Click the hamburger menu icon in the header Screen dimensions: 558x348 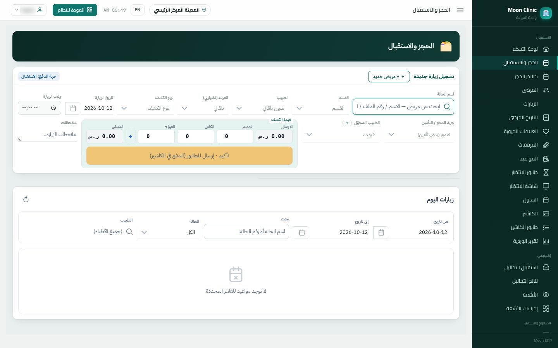tap(460, 10)
